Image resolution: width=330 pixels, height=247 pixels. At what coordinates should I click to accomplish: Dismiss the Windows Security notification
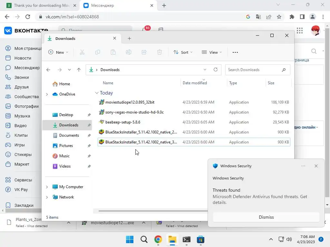pyautogui.click(x=266, y=217)
